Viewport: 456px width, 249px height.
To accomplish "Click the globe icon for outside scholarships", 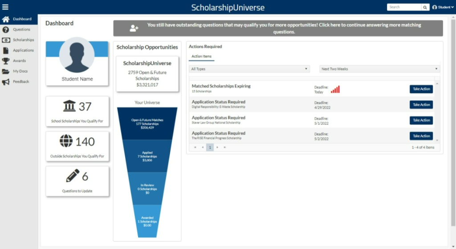I will (66, 141).
